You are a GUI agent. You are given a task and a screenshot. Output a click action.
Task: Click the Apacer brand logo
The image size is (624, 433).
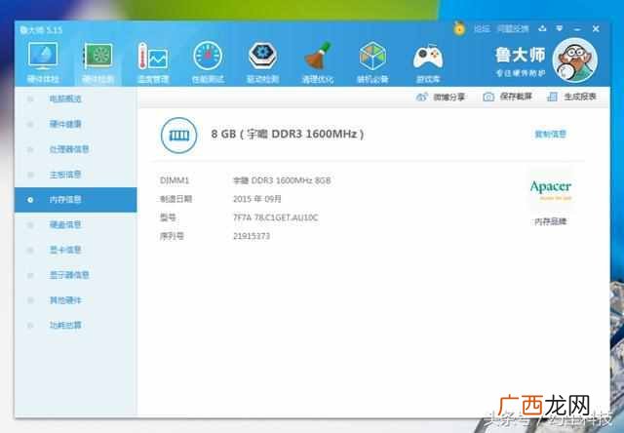(550, 188)
